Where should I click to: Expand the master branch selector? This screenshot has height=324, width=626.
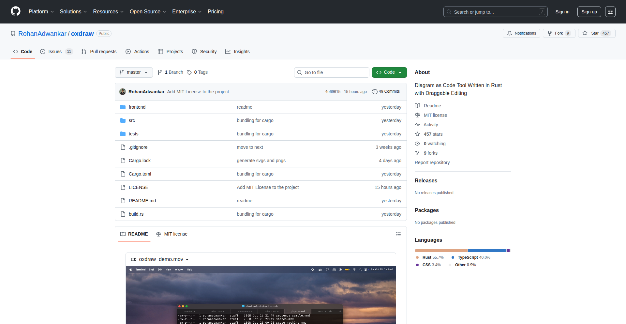point(134,72)
